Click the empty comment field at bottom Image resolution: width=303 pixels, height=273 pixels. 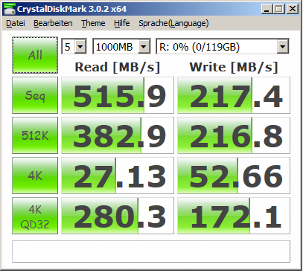151,251
